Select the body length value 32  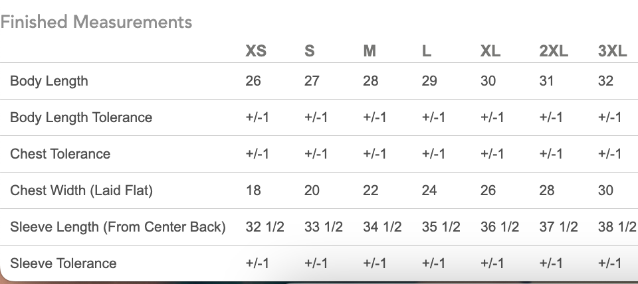tap(605, 81)
